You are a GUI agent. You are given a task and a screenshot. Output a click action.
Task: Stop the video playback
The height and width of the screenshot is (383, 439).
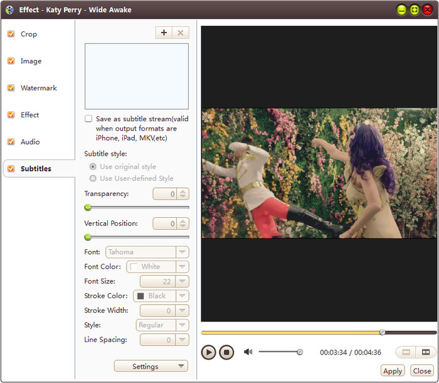(226, 352)
